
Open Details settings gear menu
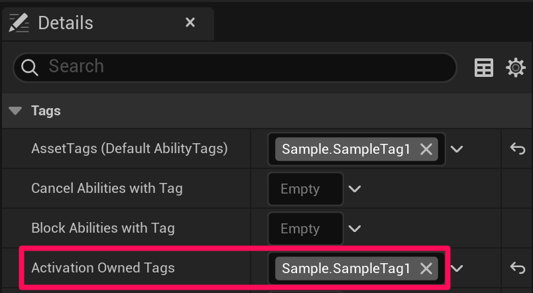(x=516, y=67)
